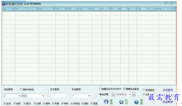Uncheck the 模糊站名查询 checkbox
The image size is (182, 106).
click(124, 89)
